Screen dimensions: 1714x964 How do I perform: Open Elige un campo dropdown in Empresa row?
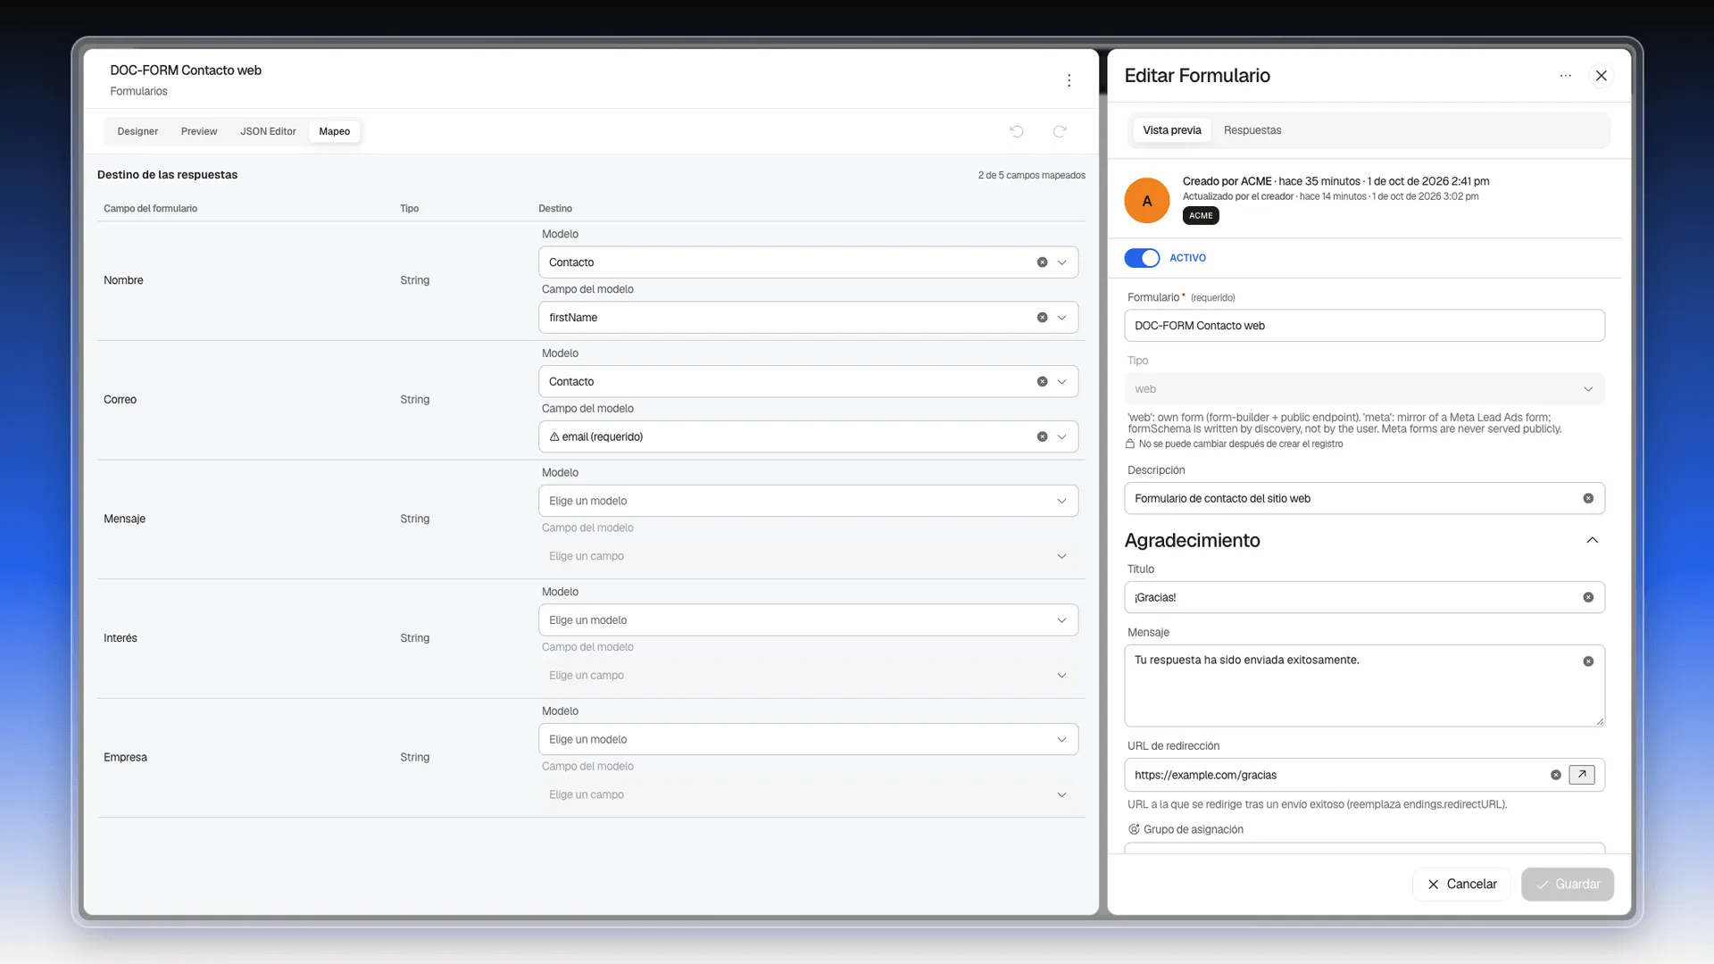[808, 795]
